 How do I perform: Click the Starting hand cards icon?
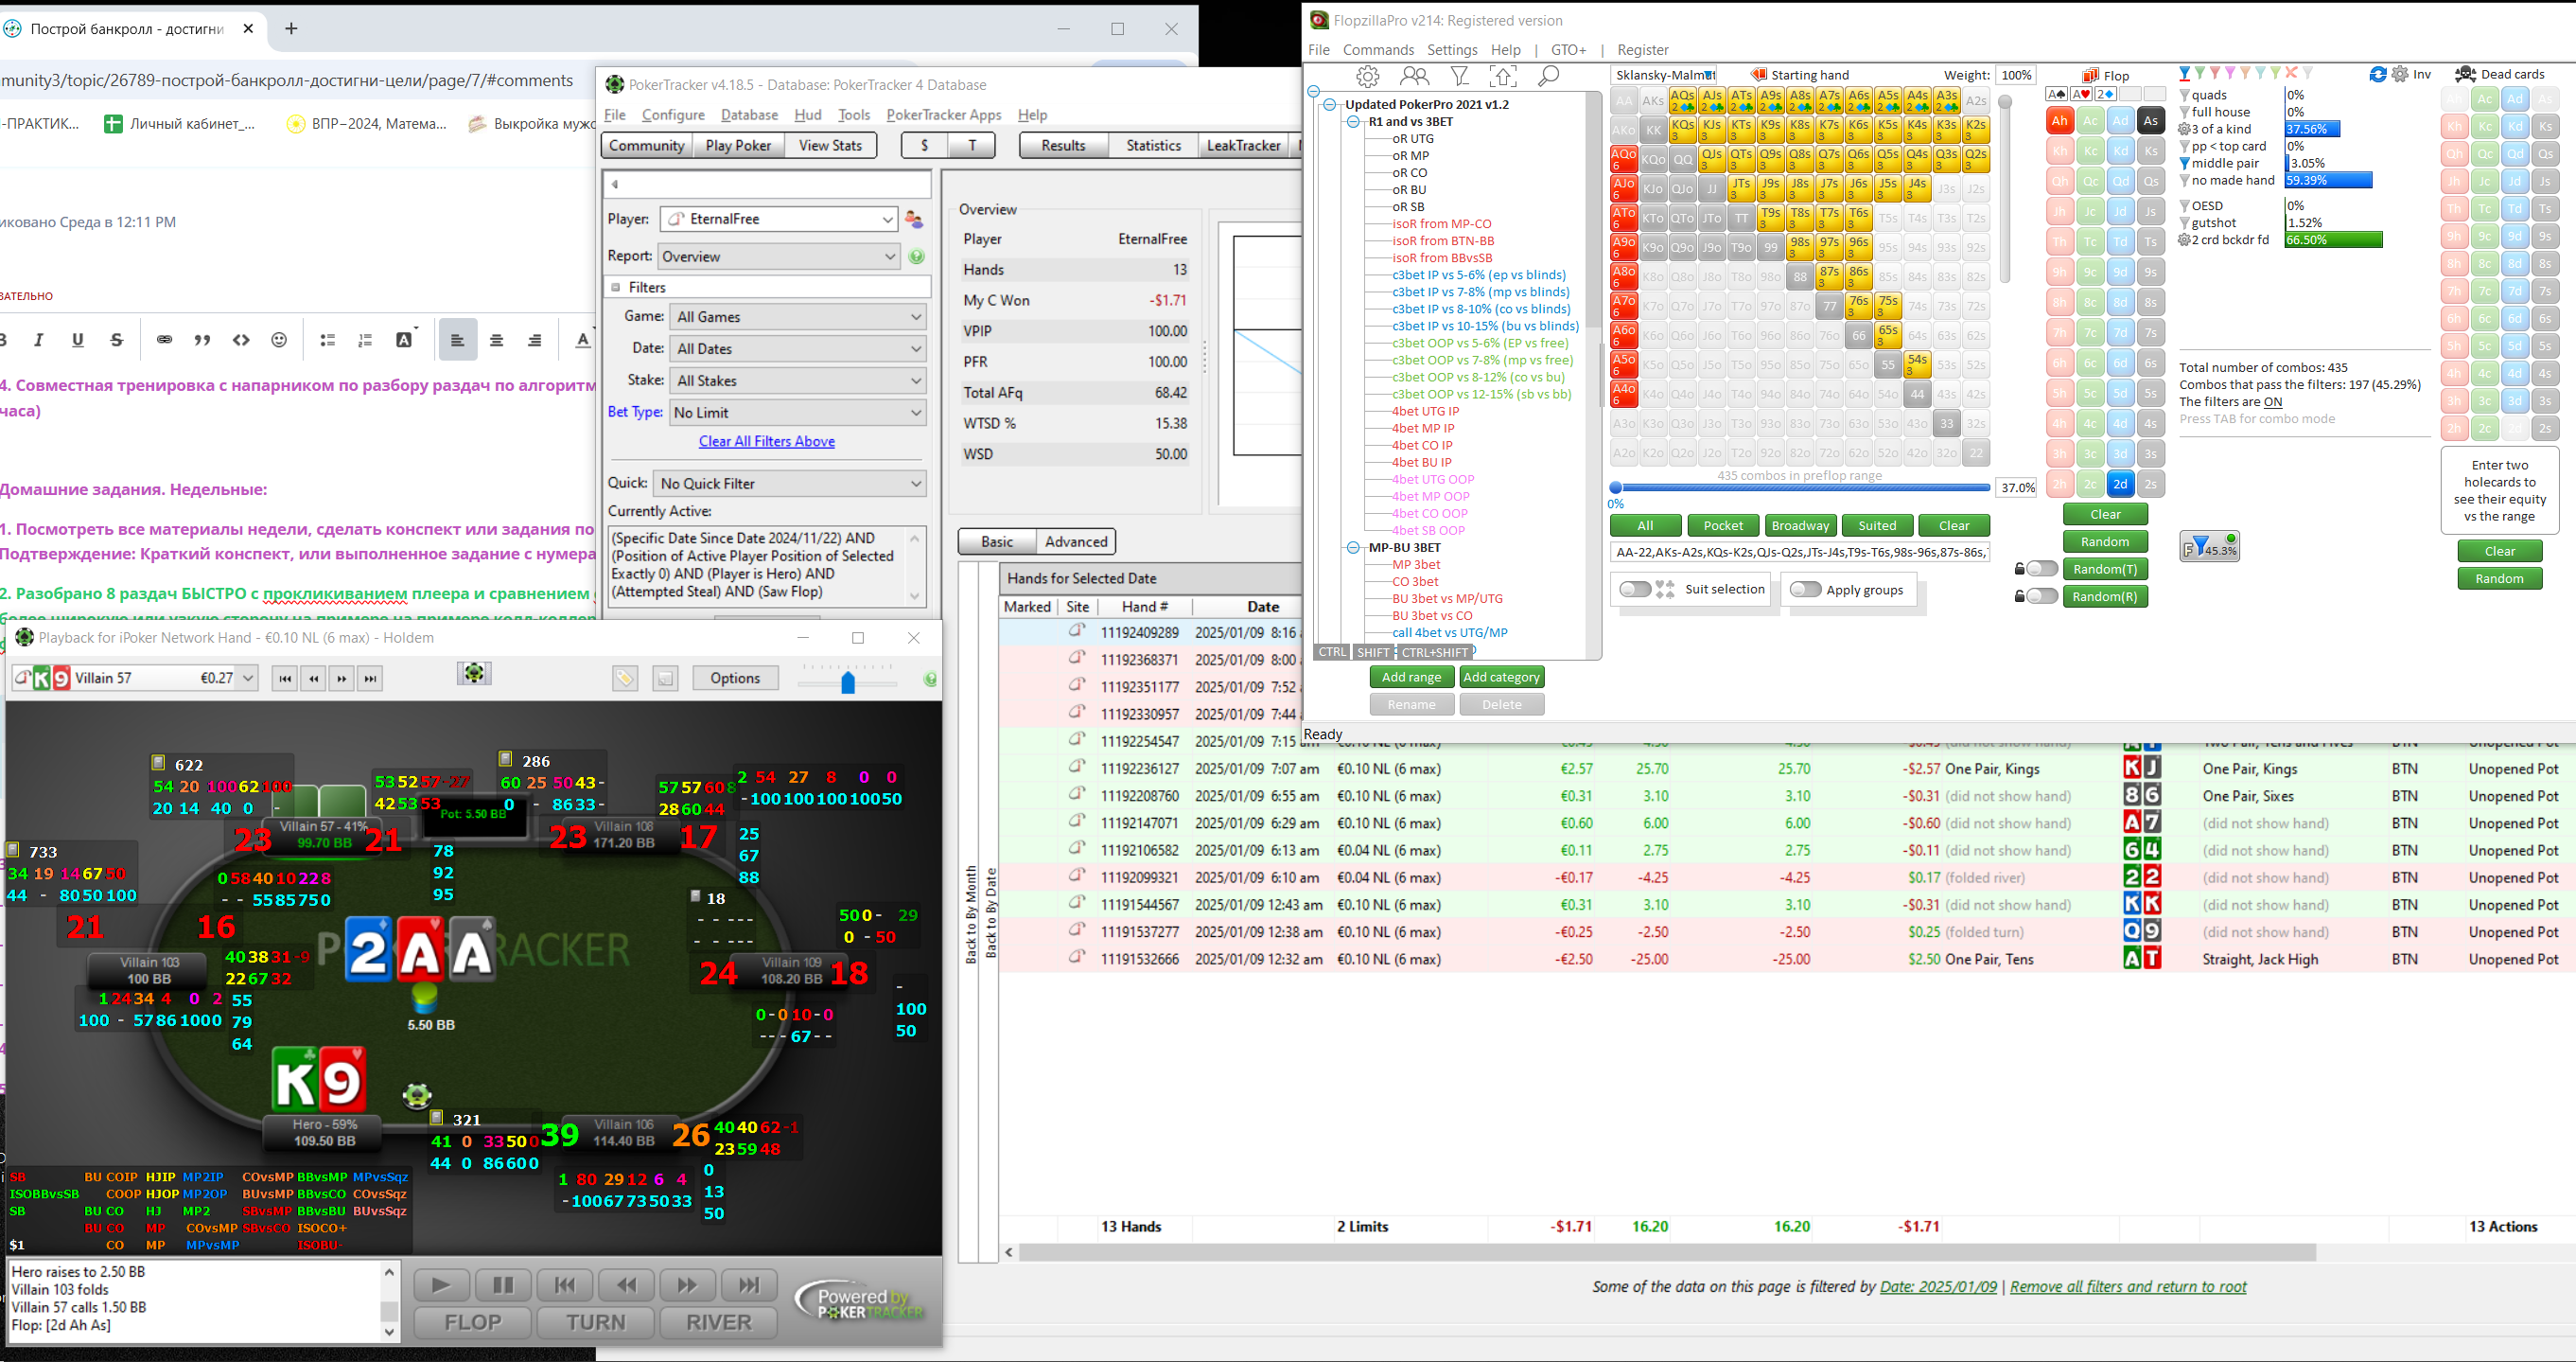1759,75
